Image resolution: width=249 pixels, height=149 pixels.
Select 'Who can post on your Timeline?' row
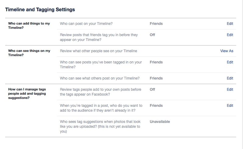146,24
